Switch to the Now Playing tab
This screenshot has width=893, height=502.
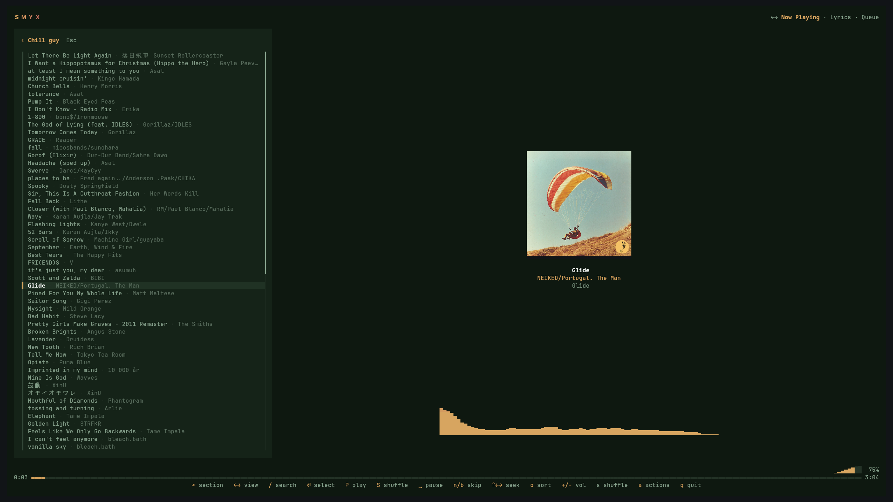[800, 17]
